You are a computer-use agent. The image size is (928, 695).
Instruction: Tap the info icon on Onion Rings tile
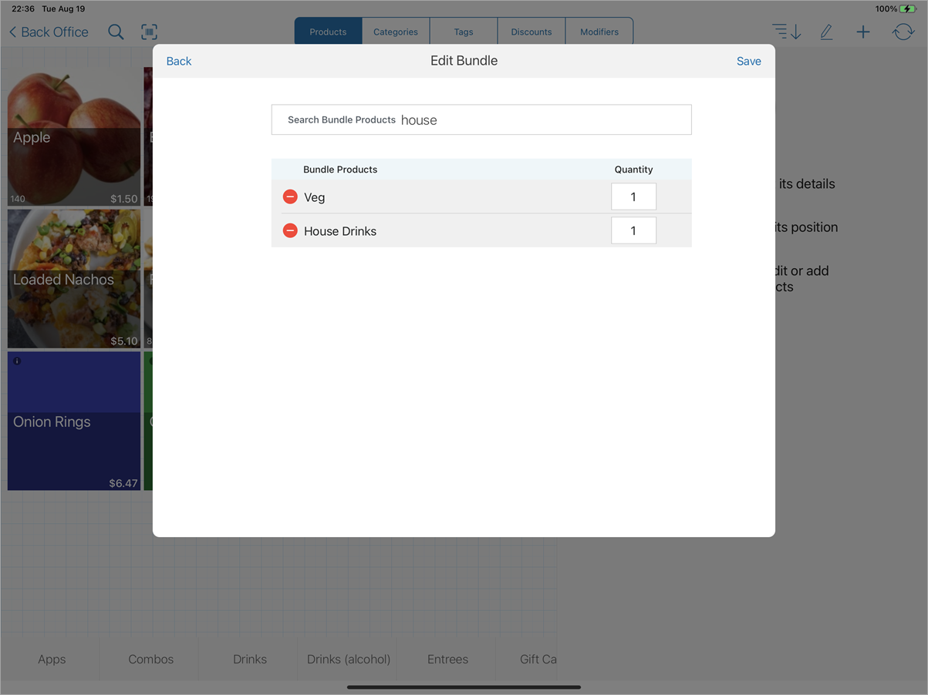coord(17,361)
